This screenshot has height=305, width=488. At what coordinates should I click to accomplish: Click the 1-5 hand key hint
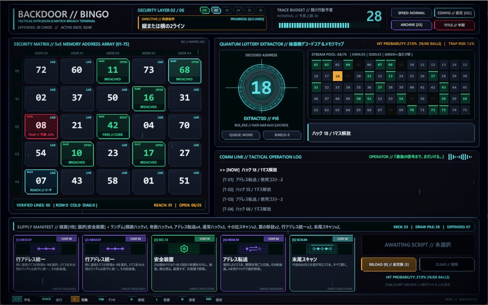tap(17, 299)
